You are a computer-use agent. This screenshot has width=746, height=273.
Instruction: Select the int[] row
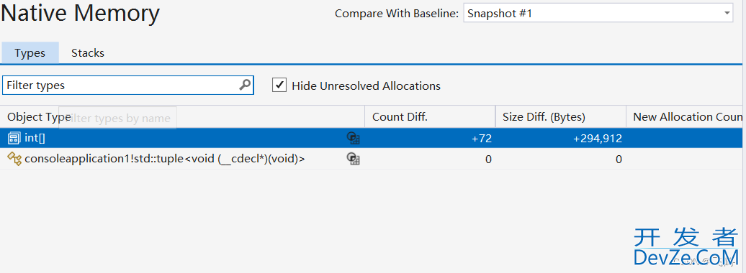(x=371, y=138)
